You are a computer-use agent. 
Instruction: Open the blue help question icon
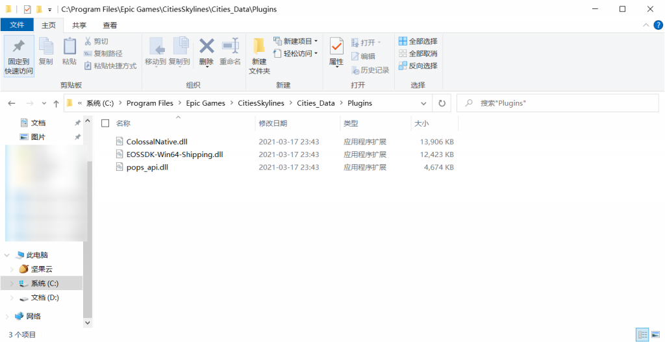pyautogui.click(x=658, y=25)
